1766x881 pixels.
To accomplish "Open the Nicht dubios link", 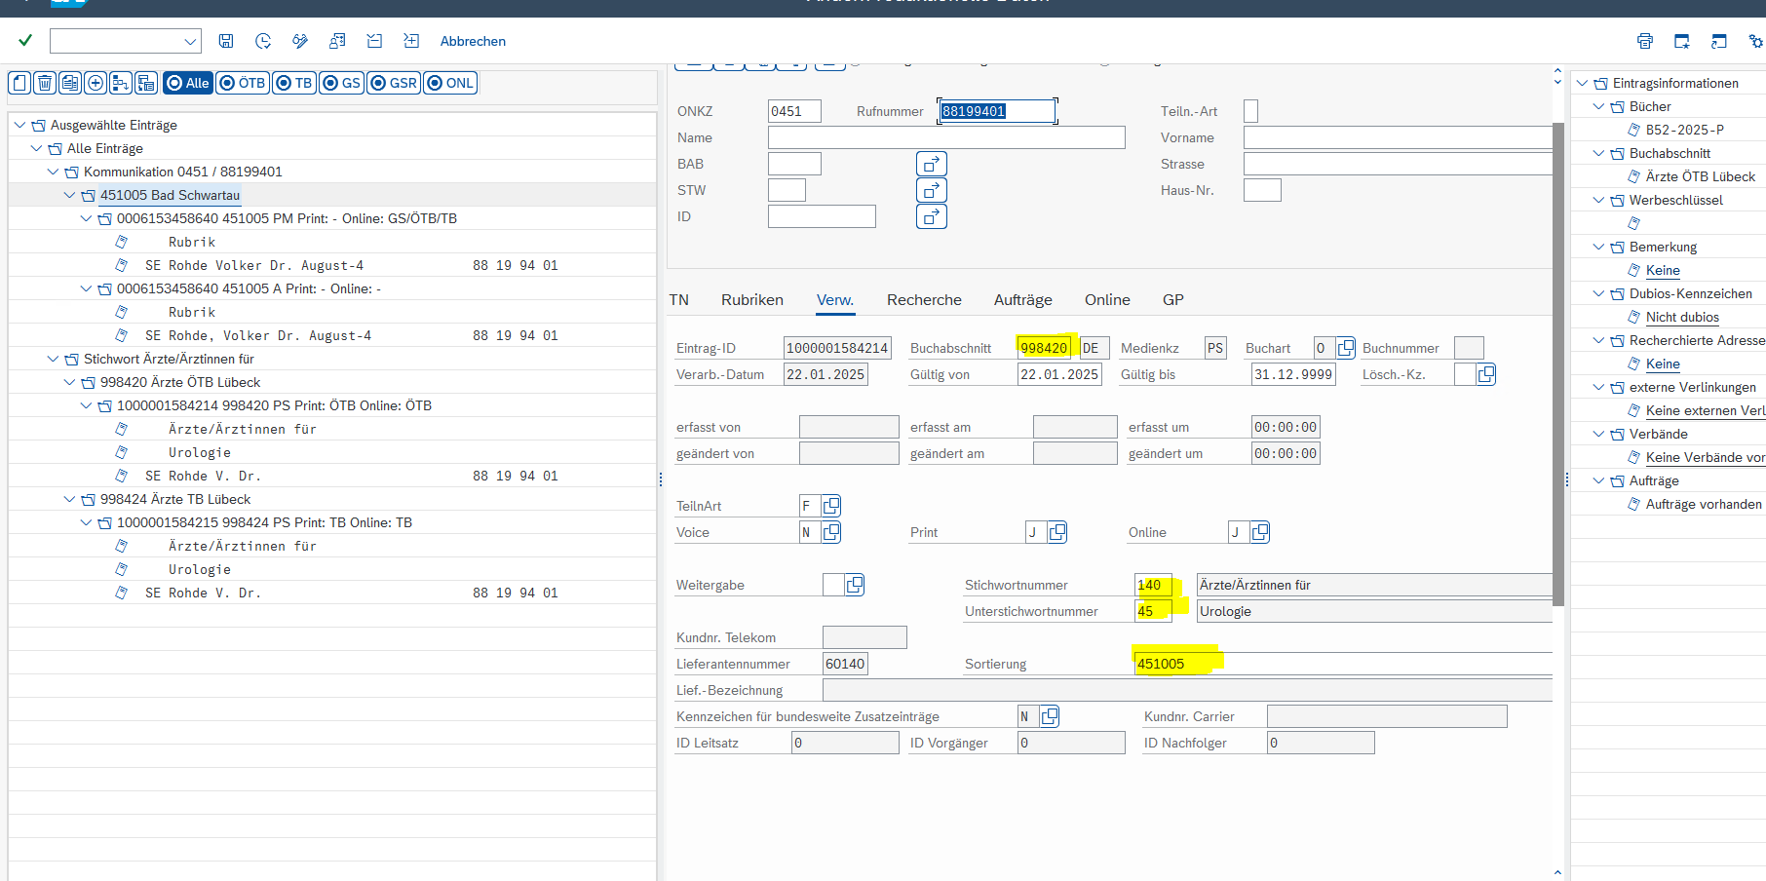I will coord(1682,317).
